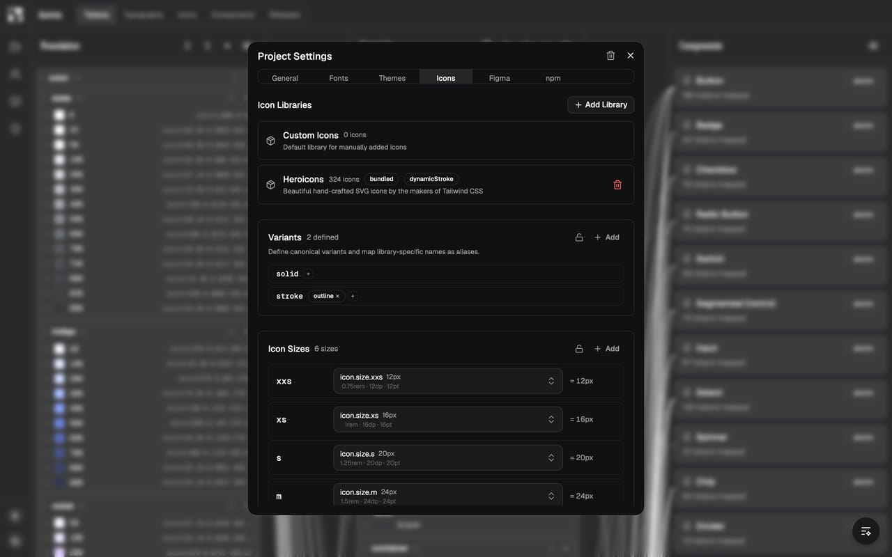Click the "2 defined" variants count
892x557 pixels.
[323, 237]
